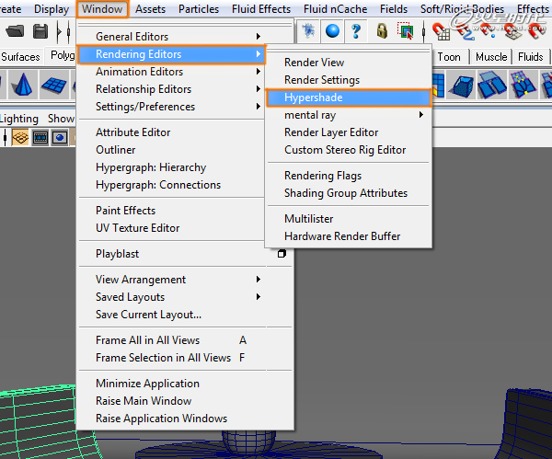The image size is (552, 459).
Task: Click the spiky construction history icon
Action: coord(308,31)
